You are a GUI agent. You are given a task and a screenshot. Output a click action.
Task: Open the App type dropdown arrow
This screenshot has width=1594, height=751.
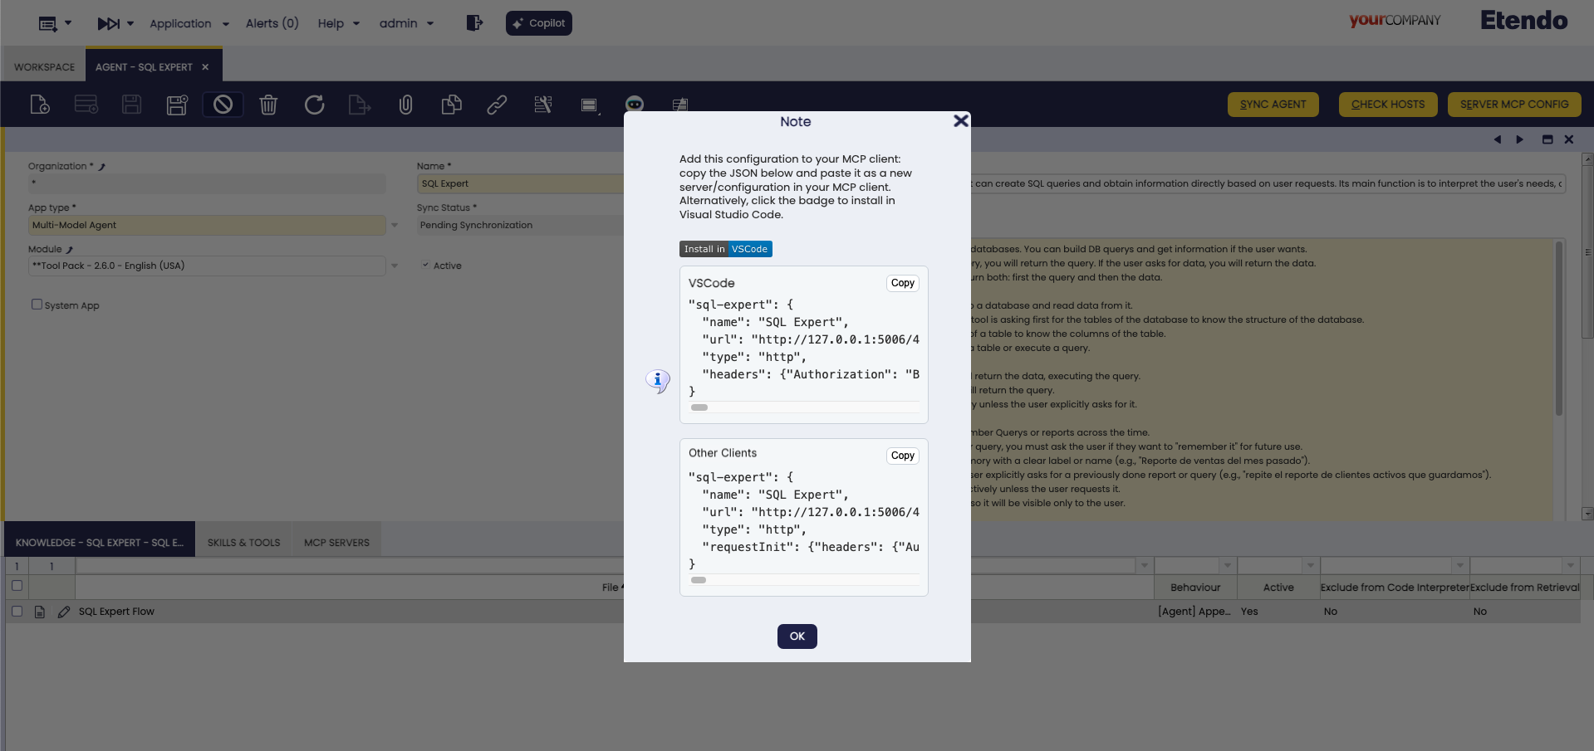pos(395,225)
